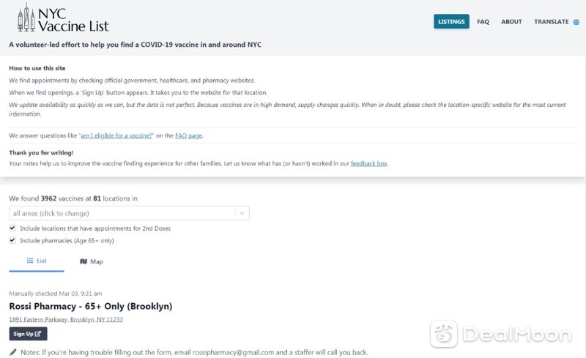Open the About page
The image size is (586, 358).
(x=511, y=22)
